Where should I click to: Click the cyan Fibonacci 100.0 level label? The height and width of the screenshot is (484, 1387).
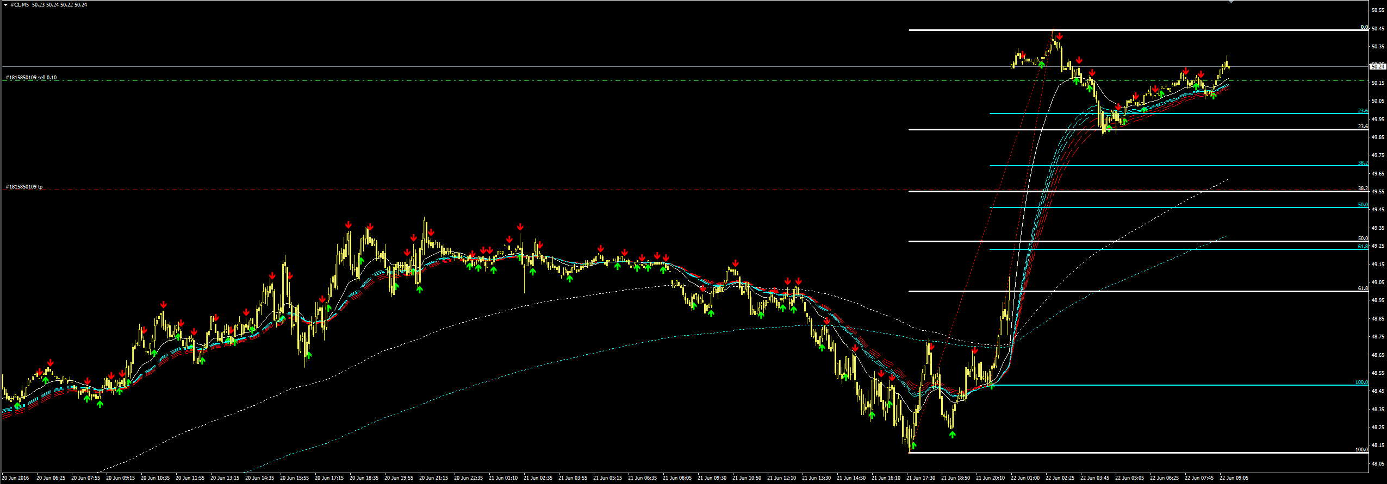click(1361, 382)
